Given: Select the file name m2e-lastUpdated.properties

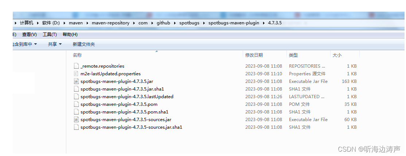Looking at the screenshot, I should [x=110, y=73].
